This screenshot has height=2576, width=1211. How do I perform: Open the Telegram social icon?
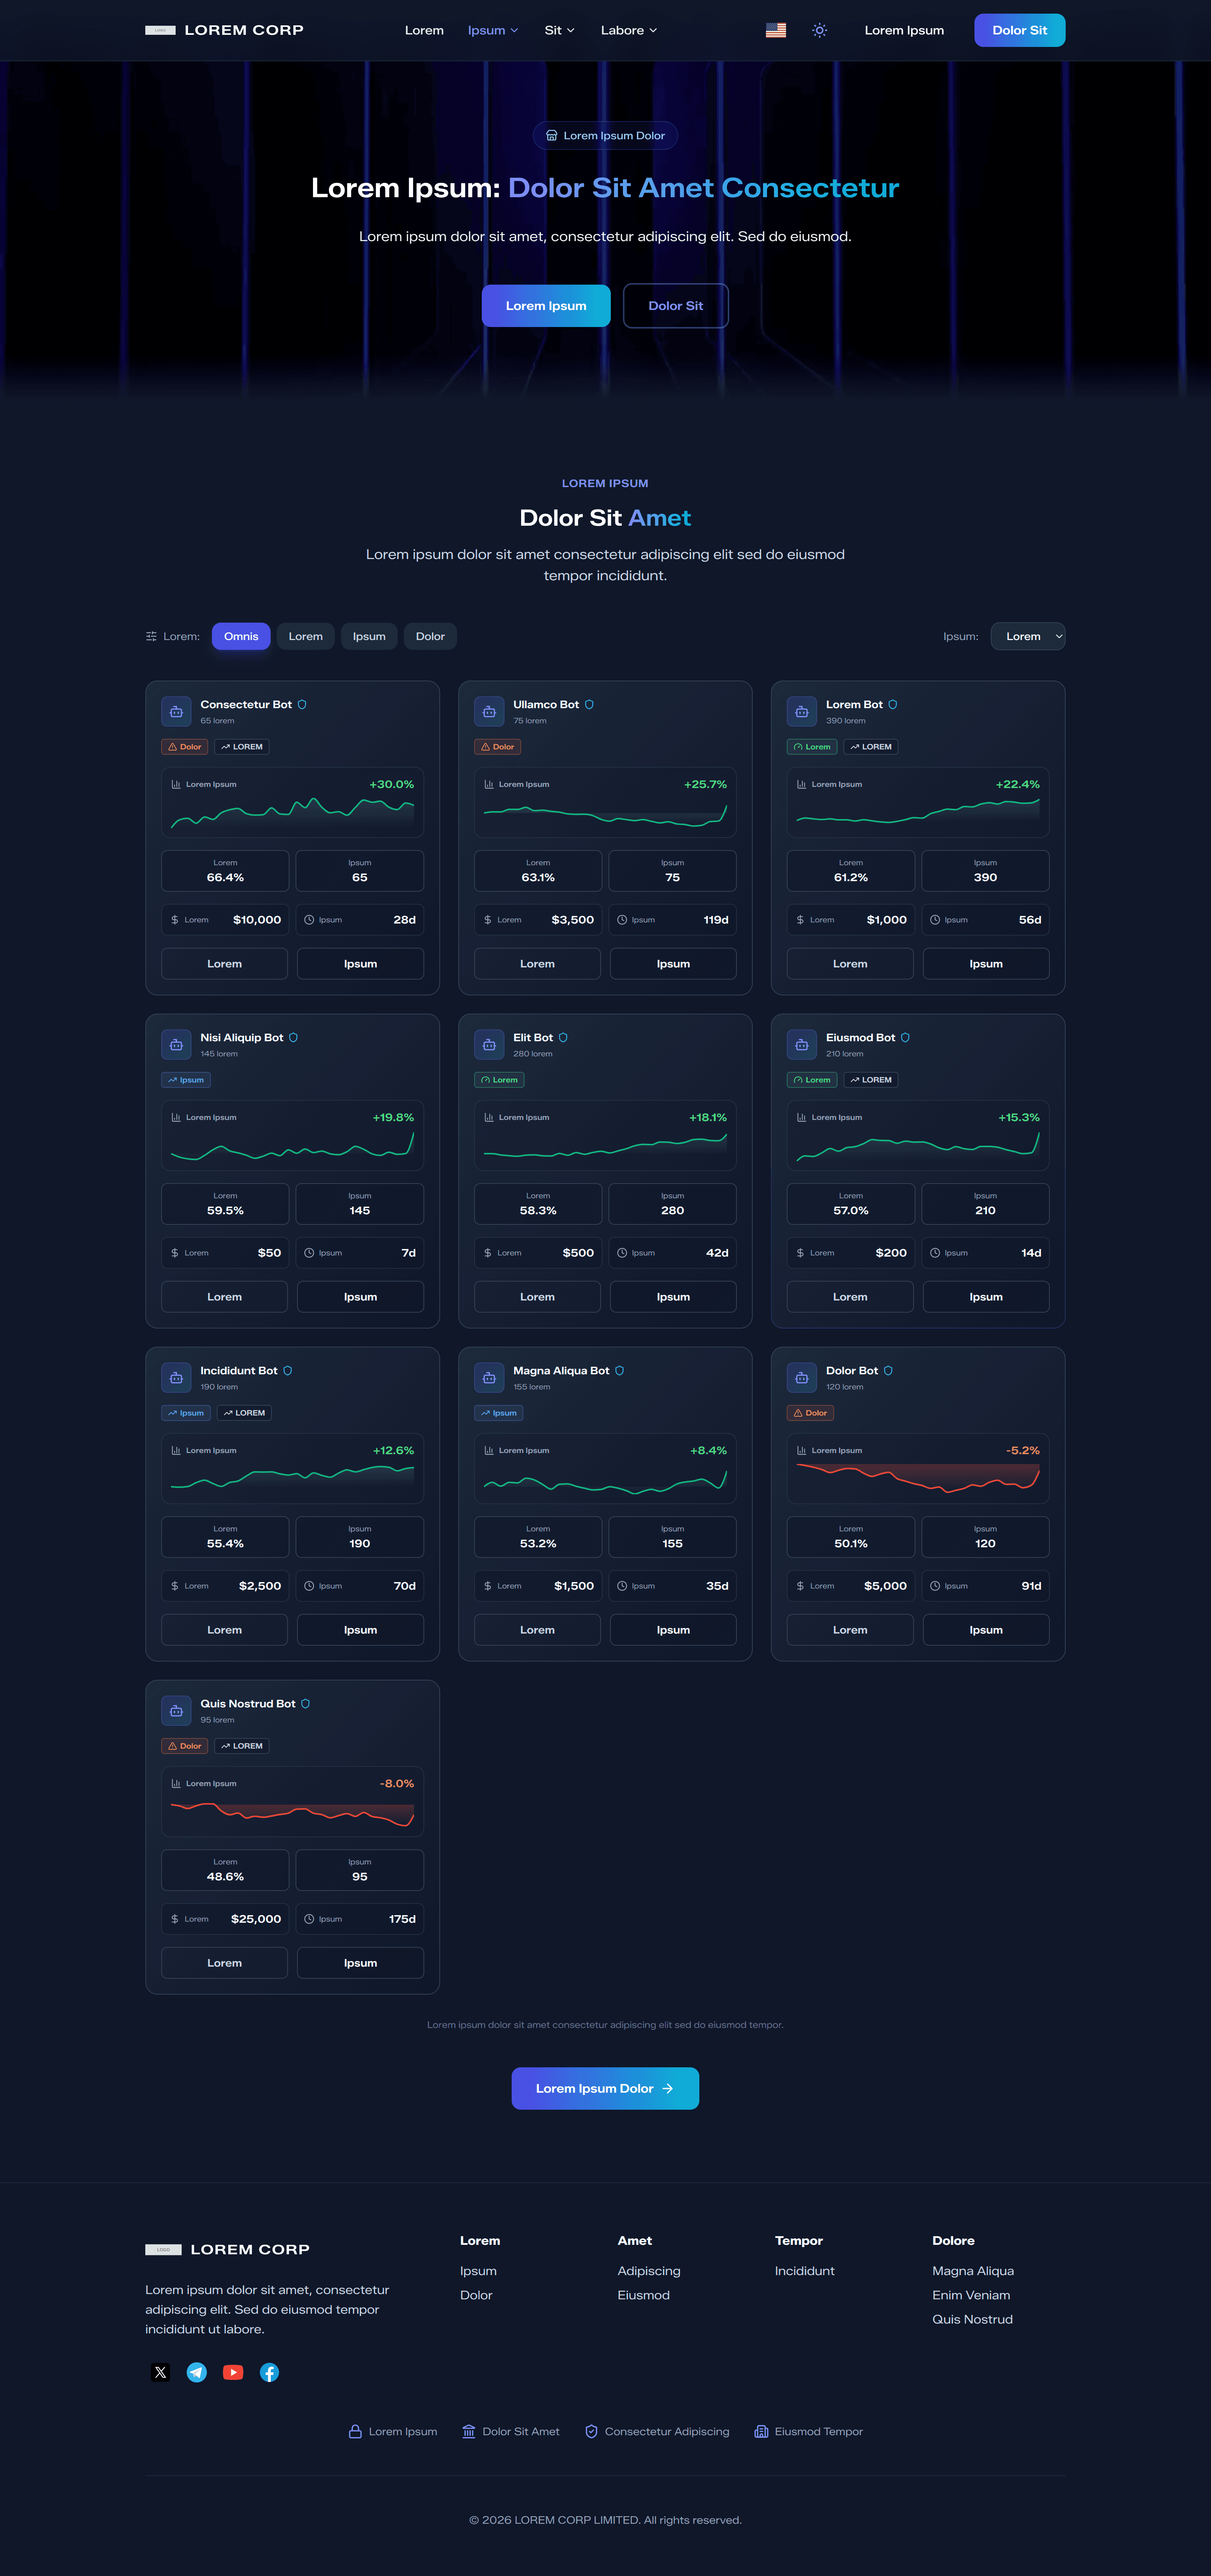197,2372
